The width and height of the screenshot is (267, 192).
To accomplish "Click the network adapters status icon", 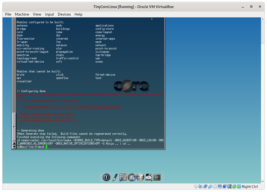I will tap(205, 186).
